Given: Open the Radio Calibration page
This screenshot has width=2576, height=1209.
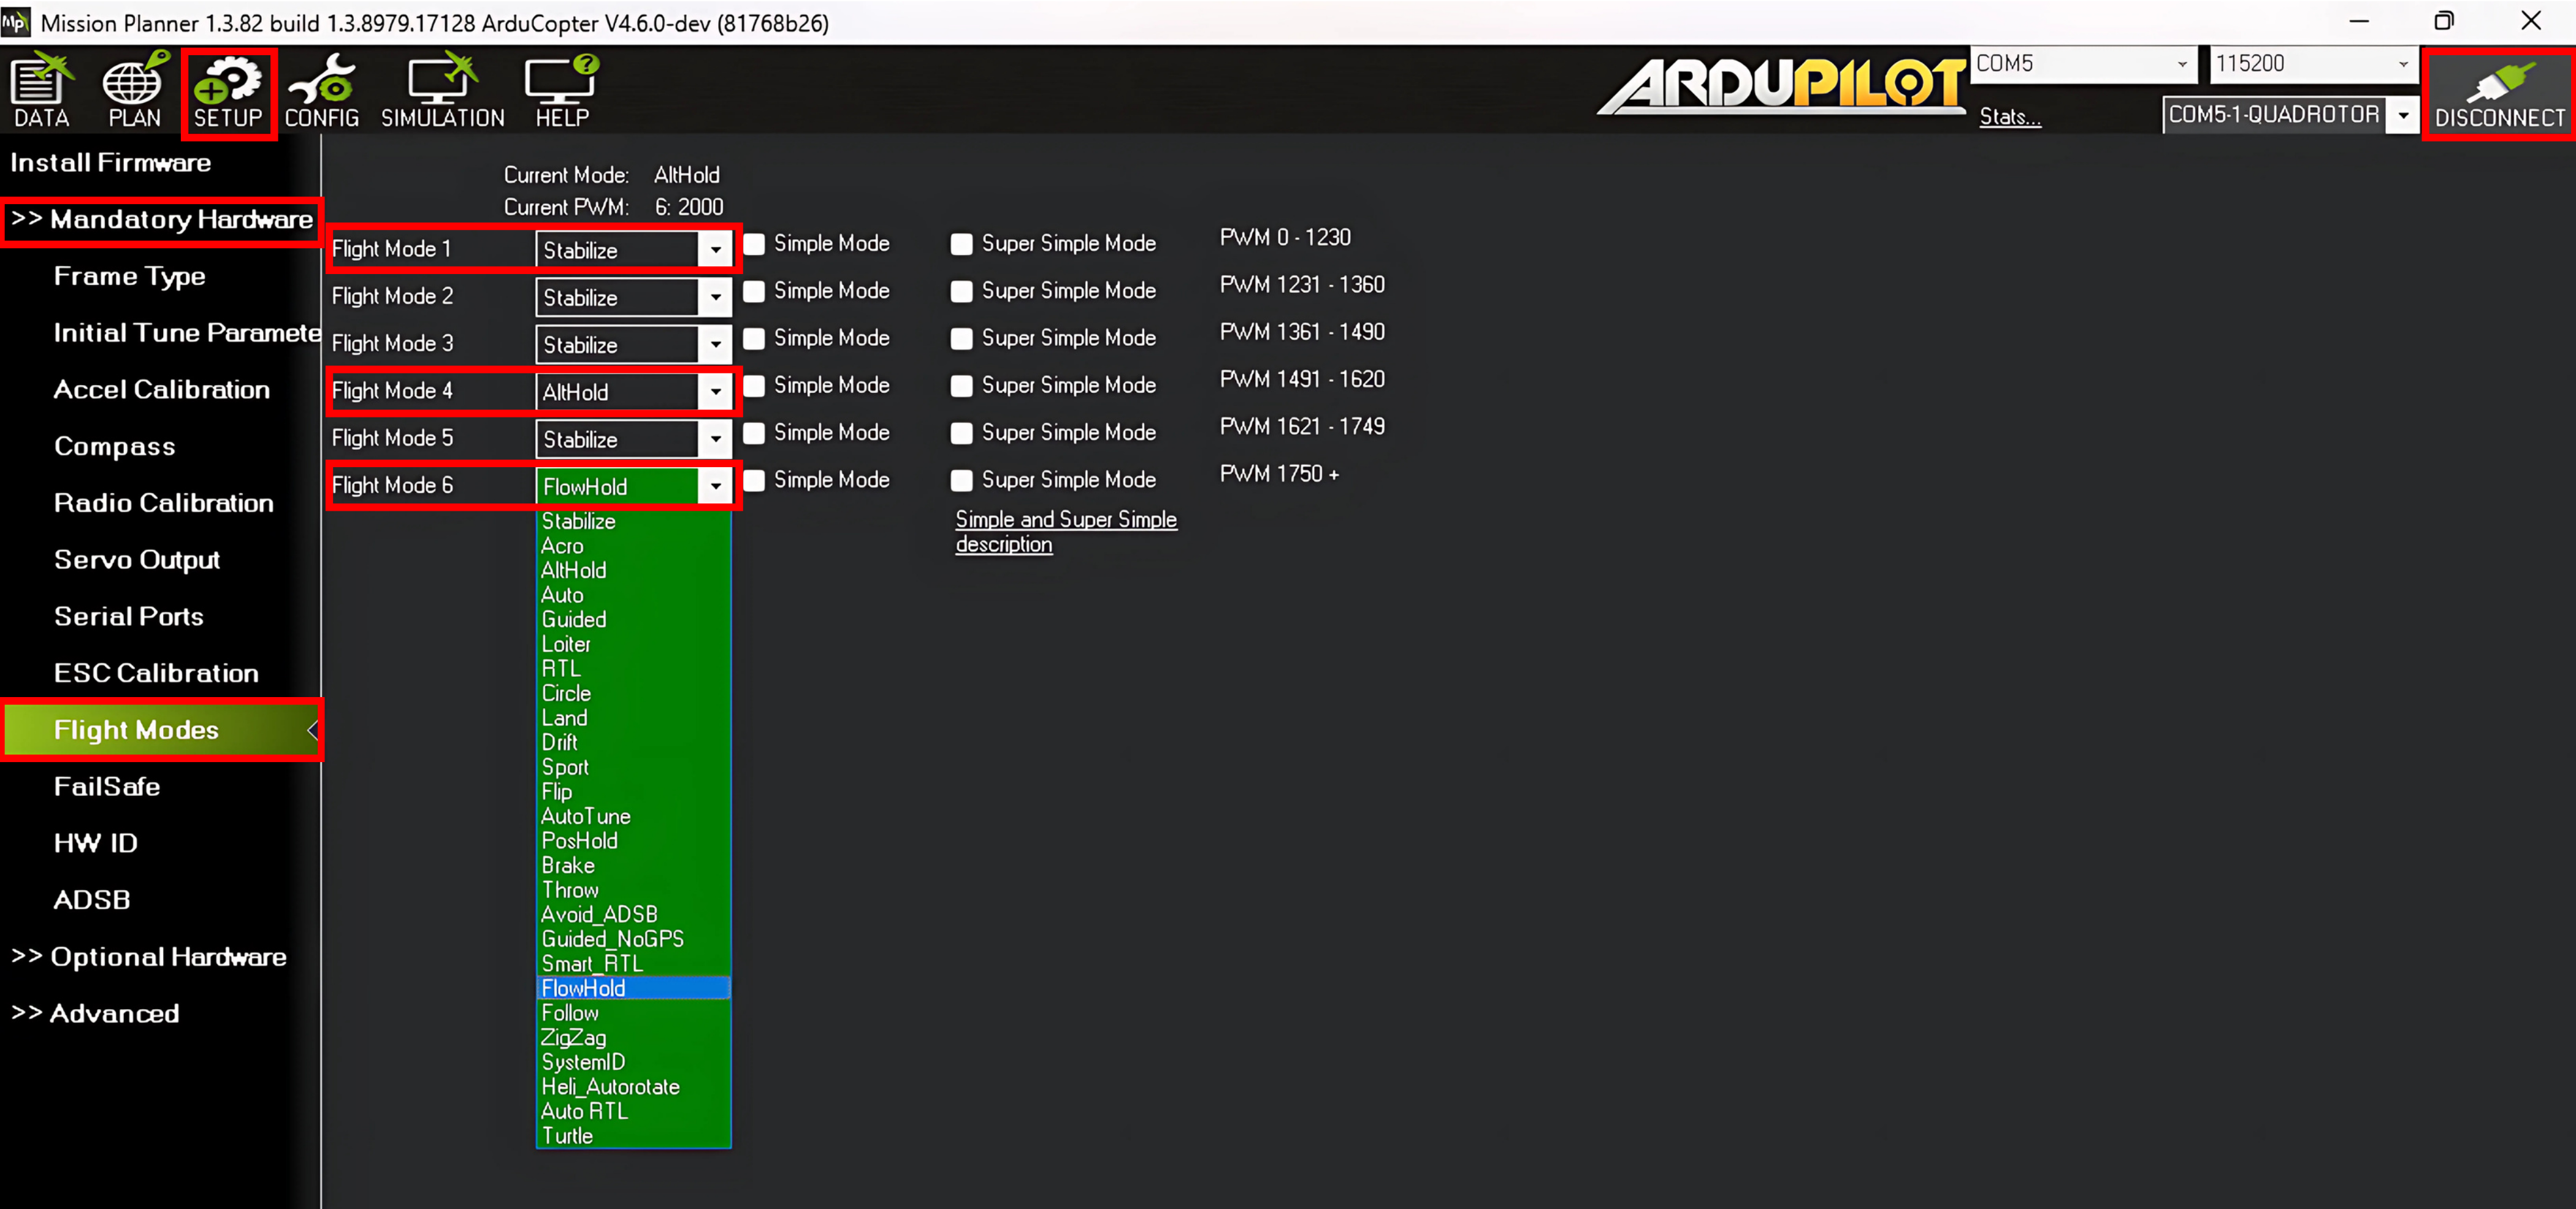Looking at the screenshot, I should (164, 504).
